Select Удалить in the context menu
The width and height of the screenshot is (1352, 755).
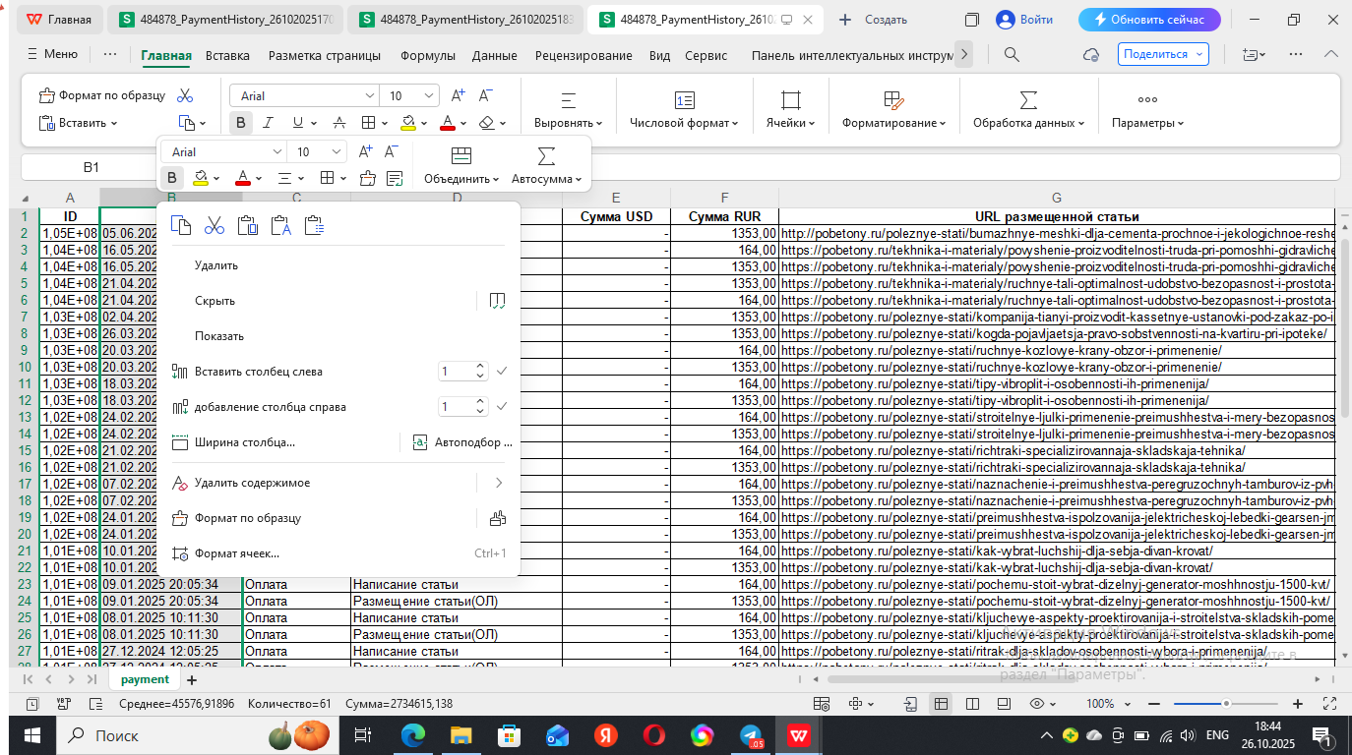pyautogui.click(x=338, y=265)
